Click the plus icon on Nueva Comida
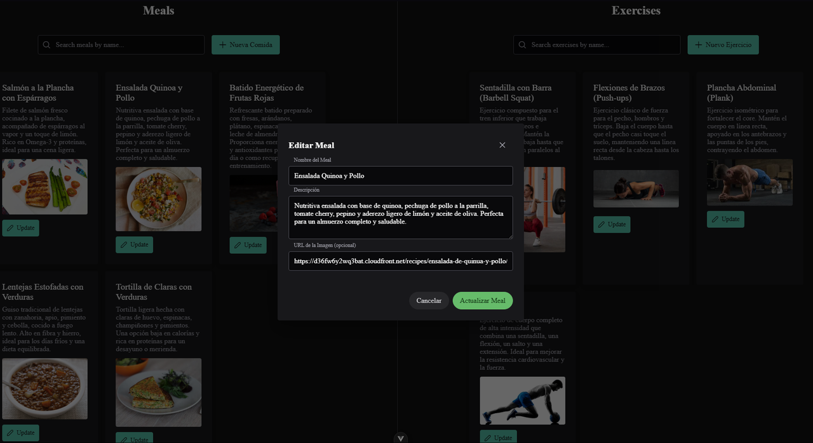 point(222,45)
